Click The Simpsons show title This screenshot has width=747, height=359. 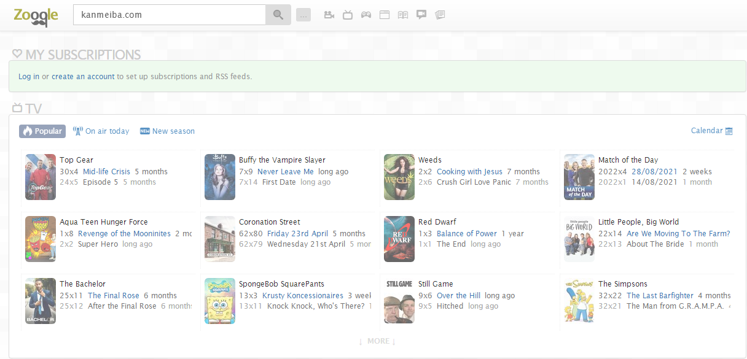(623, 284)
